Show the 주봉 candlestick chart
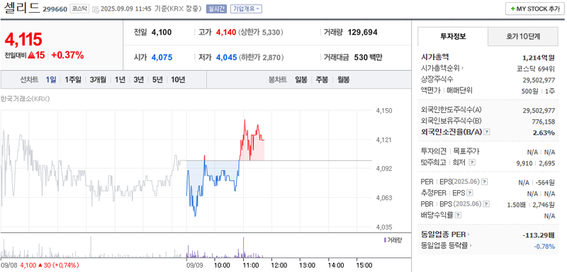The width and height of the screenshot is (567, 272). point(322,80)
